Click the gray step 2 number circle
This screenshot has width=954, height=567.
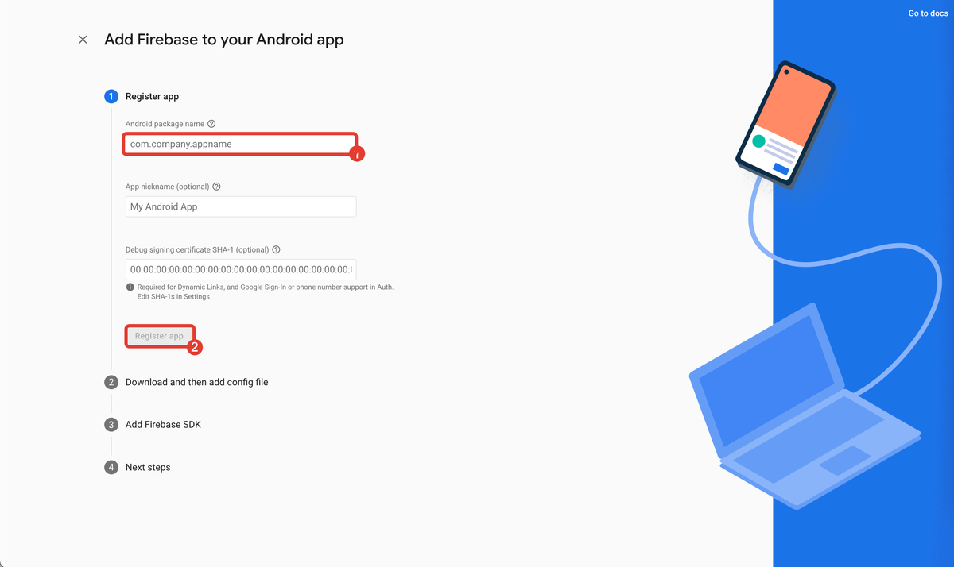[111, 382]
